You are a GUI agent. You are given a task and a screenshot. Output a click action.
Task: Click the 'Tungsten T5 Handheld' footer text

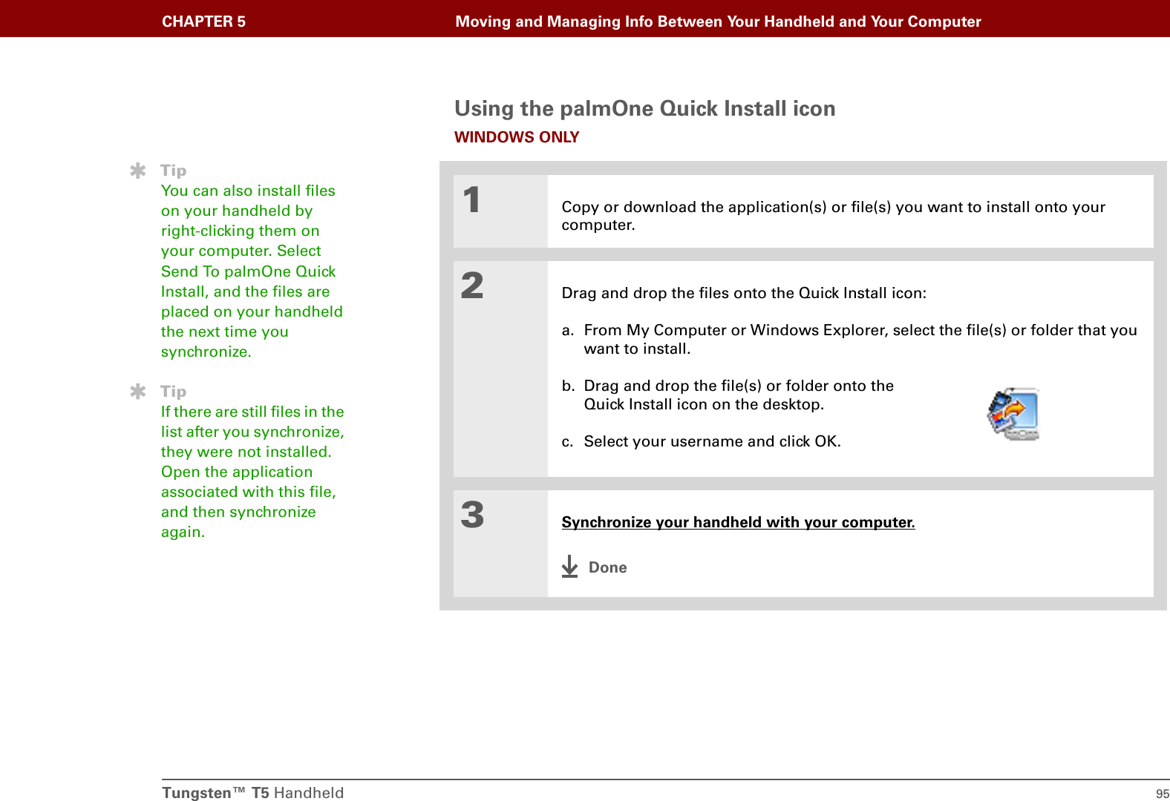tap(253, 792)
